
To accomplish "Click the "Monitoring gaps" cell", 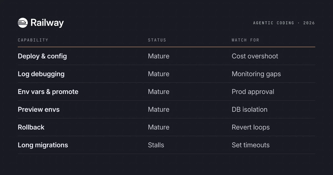I will (x=256, y=74).
